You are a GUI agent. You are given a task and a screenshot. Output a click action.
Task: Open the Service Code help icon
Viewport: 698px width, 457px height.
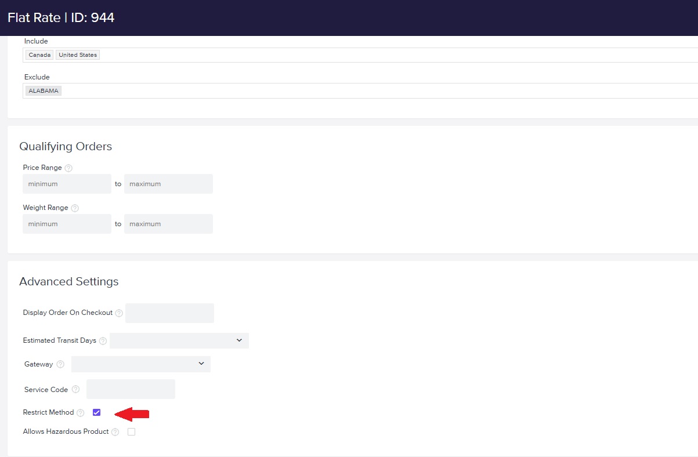pyautogui.click(x=75, y=389)
